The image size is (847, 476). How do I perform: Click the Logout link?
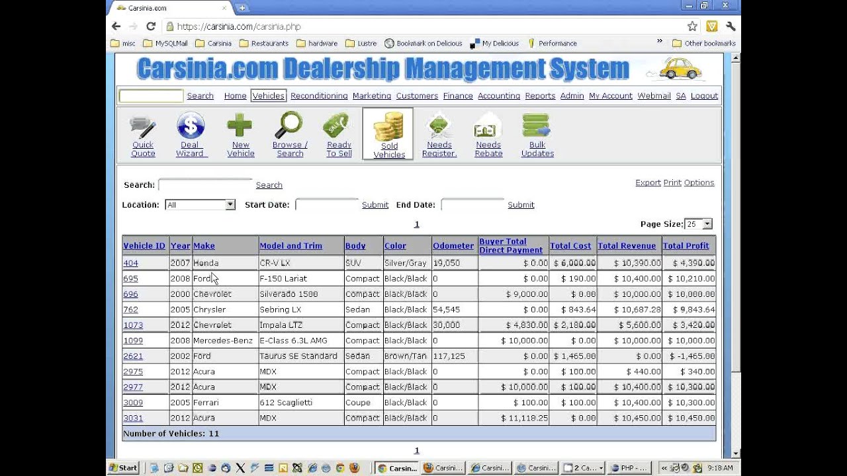(x=704, y=96)
